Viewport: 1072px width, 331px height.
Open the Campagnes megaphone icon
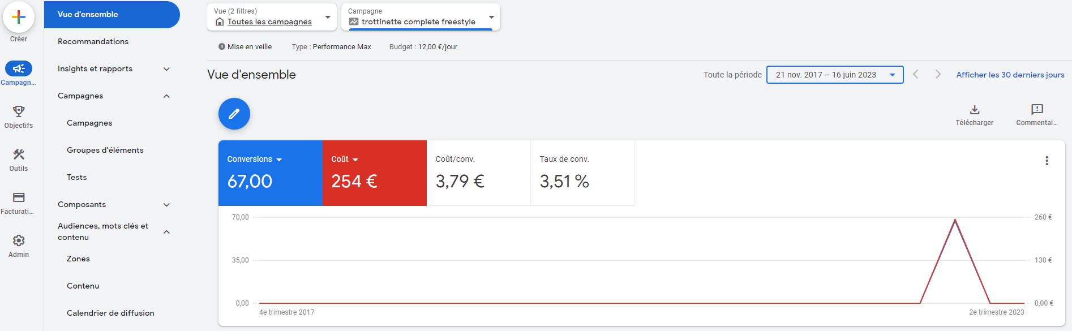[x=19, y=68]
